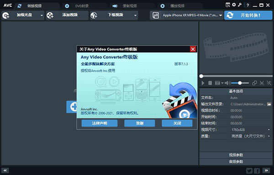Screen dimensions: 274x175
Task: Open the Facebook share icon
Action: [x=257, y=170]
